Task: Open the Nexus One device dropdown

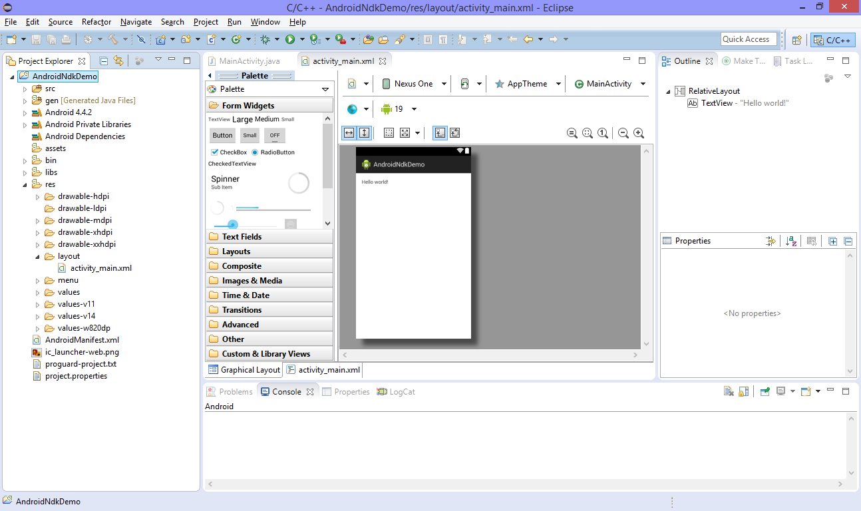Action: coord(413,84)
